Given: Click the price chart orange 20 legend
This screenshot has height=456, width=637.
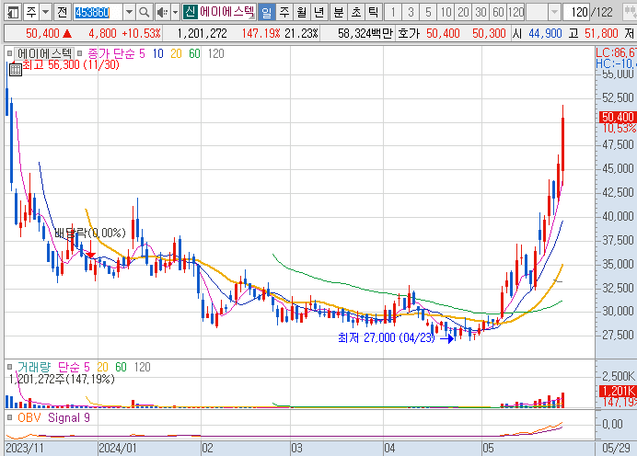Looking at the screenshot, I should [177, 53].
